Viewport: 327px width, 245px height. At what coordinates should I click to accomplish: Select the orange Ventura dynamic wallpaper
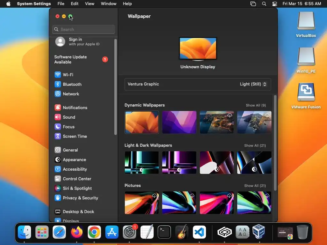coord(141,122)
